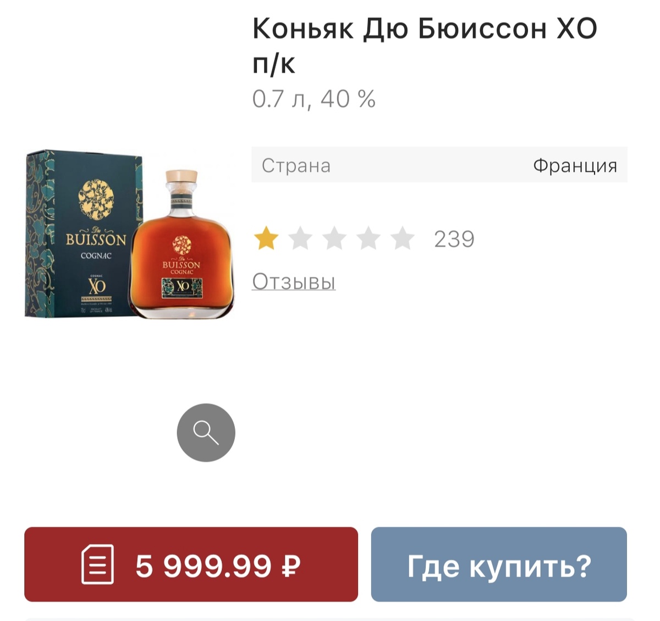
Task: Click the ruble sign on price button
Action: pos(291,565)
